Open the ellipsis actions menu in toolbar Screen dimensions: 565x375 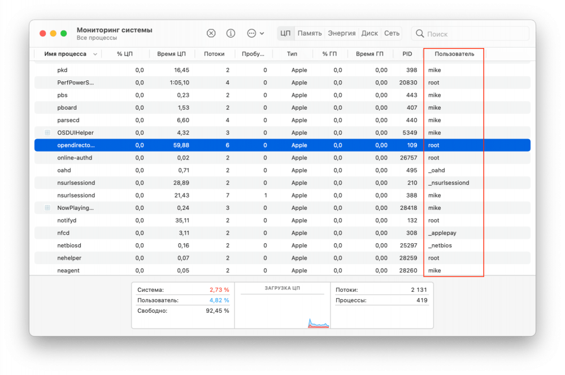point(255,33)
